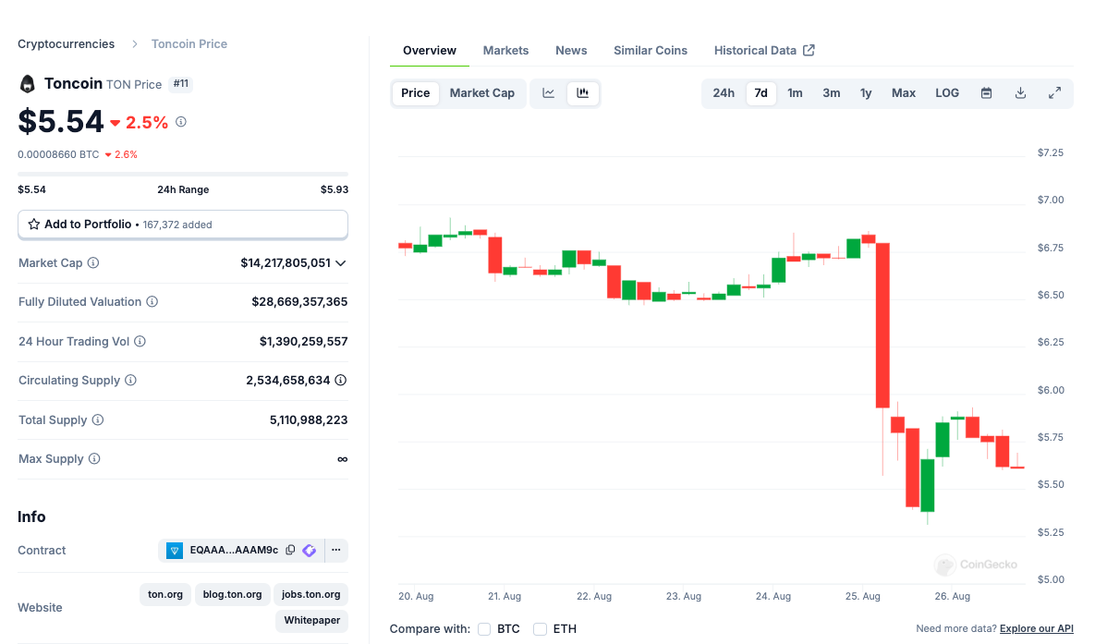The image size is (1095, 644).
Task: Select the 1y time range
Action: [866, 93]
